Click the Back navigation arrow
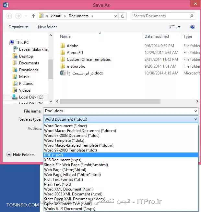Viewport: 201px width, 212px height. point(9,16)
